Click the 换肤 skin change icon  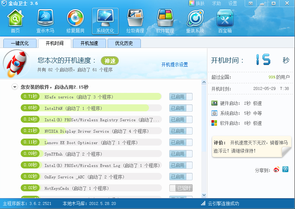[192, 3]
